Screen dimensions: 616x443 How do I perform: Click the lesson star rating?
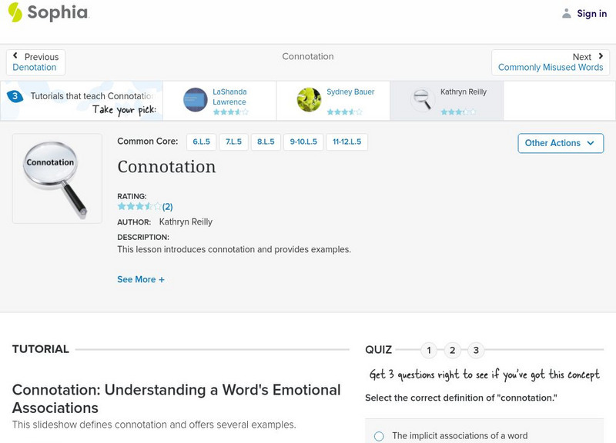pyautogui.click(x=139, y=206)
